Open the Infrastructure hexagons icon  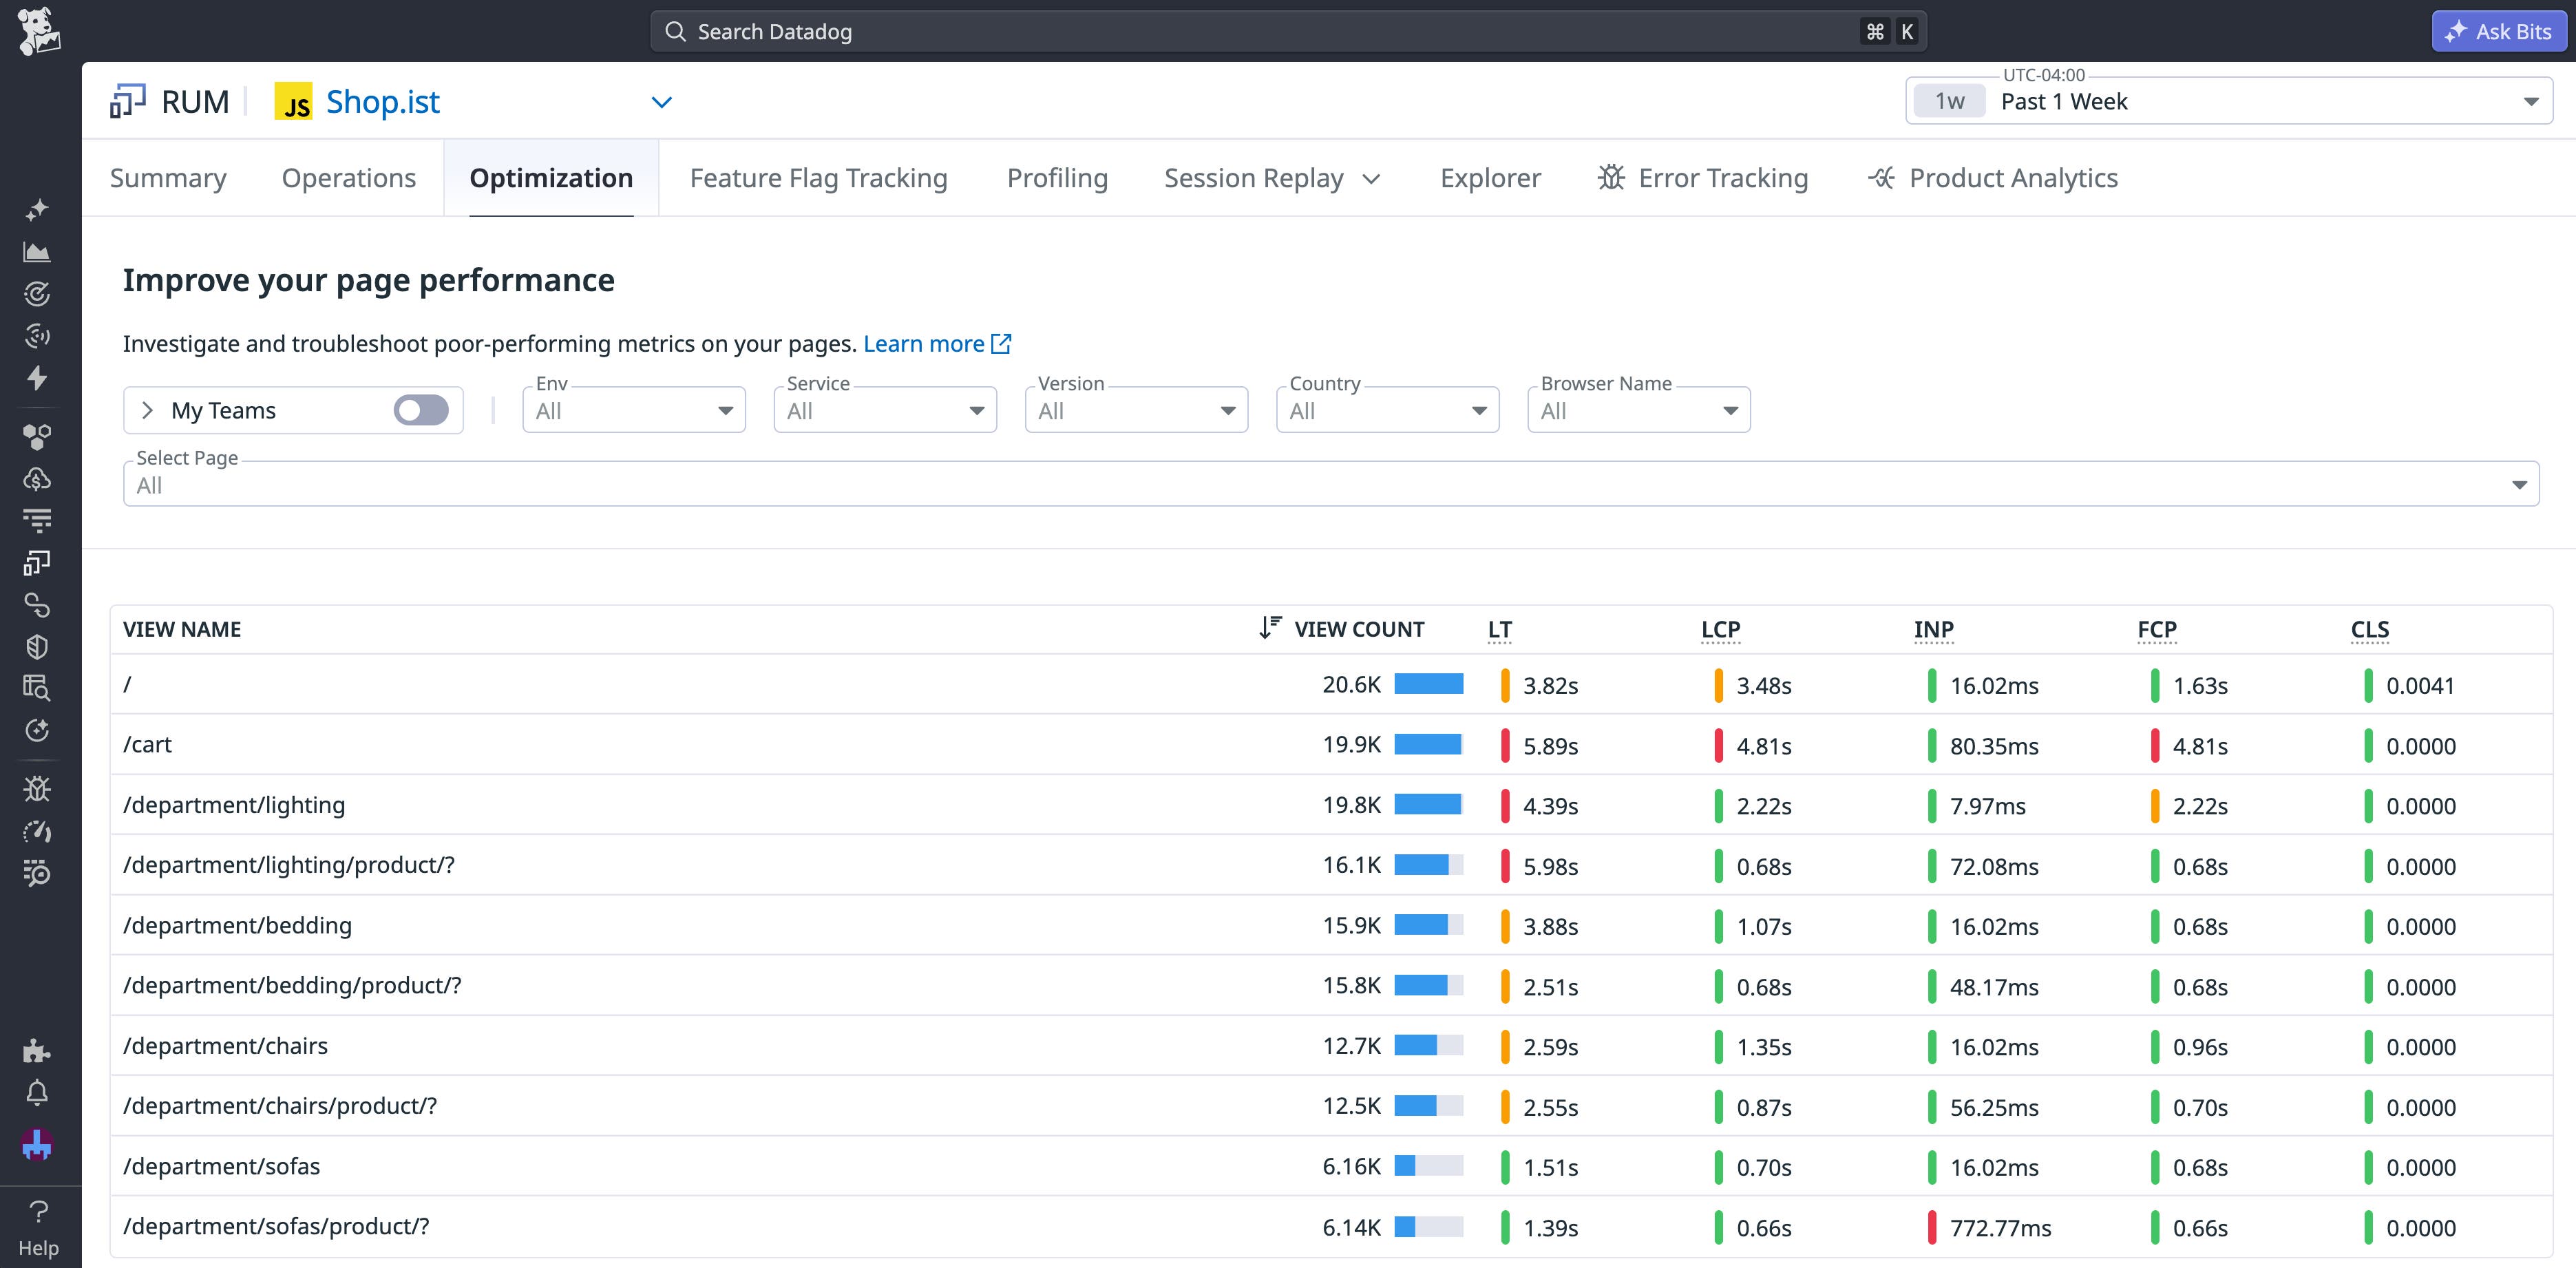pyautogui.click(x=37, y=435)
